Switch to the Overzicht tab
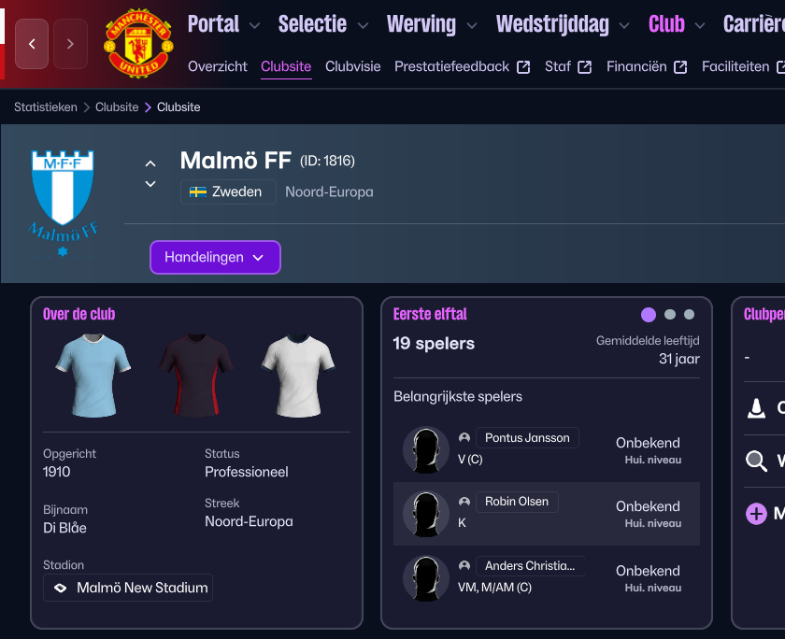 point(218,66)
